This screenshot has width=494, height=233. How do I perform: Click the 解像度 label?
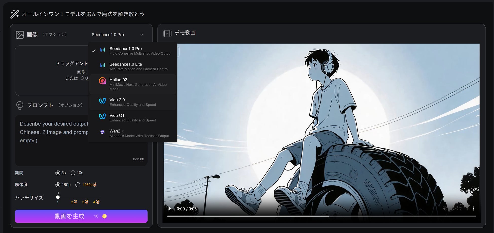[x=21, y=185]
